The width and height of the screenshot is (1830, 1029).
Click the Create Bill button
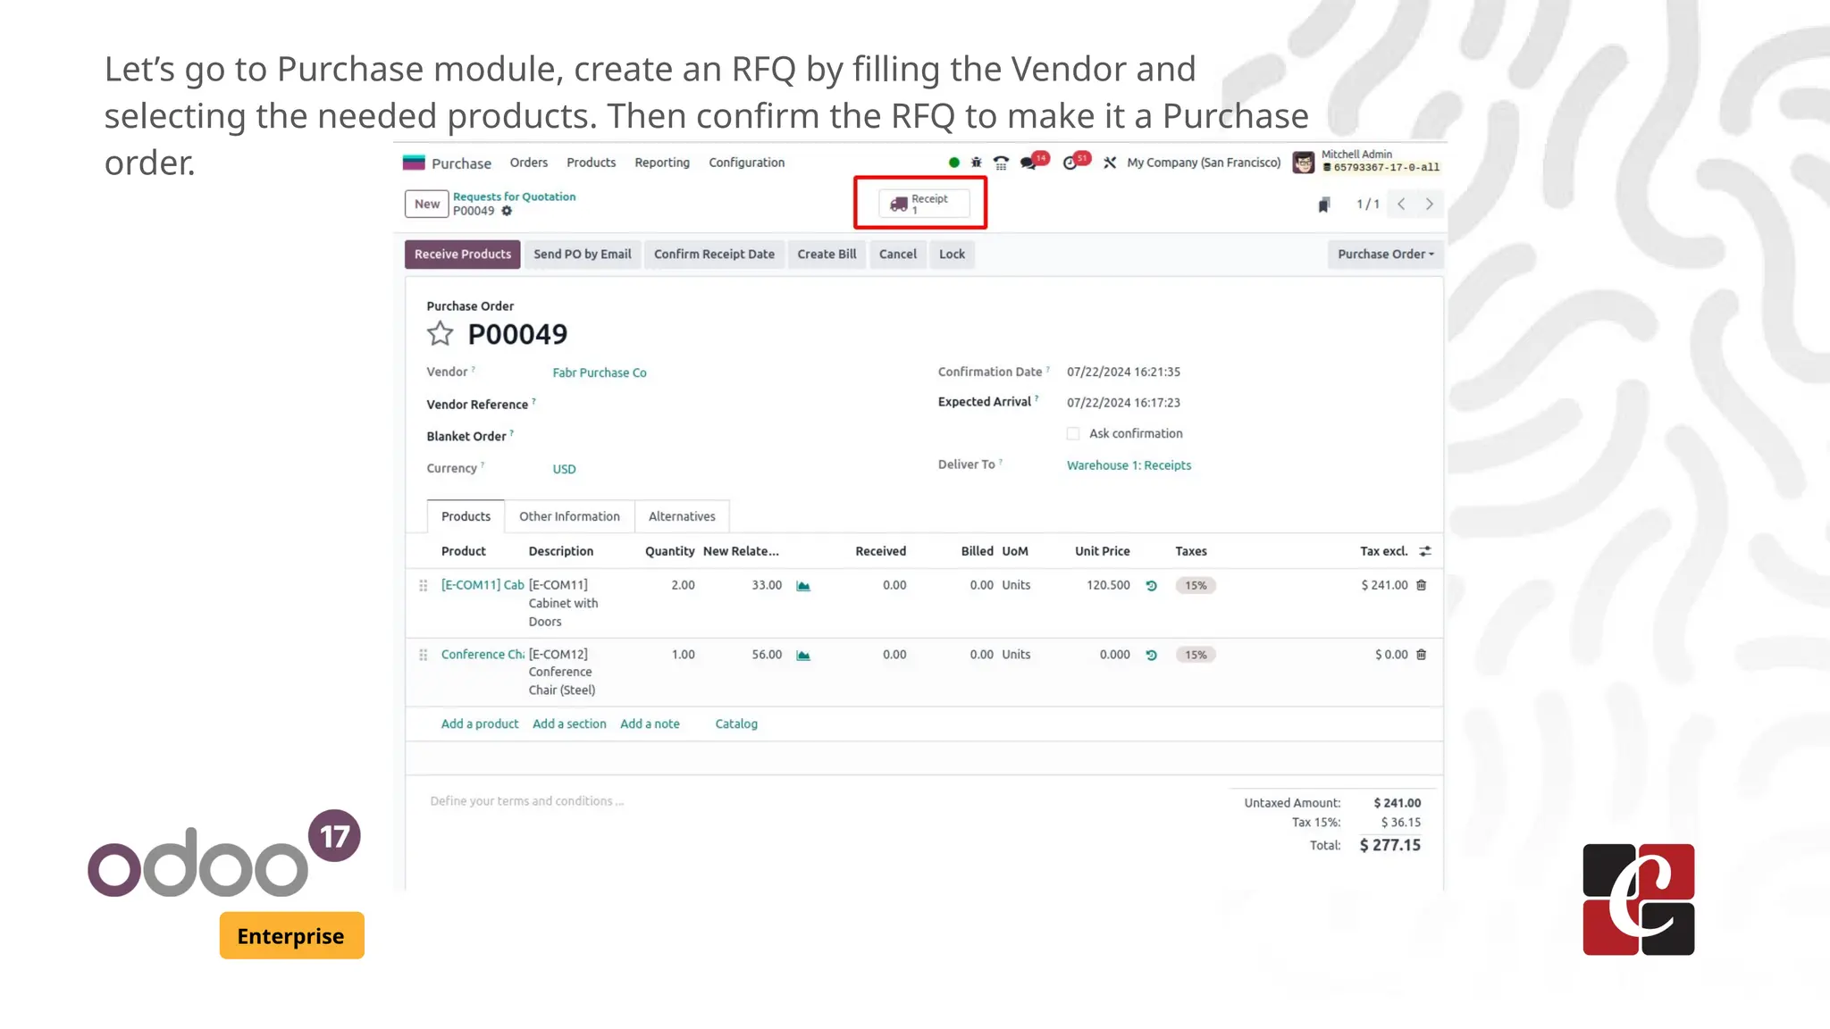tap(827, 255)
